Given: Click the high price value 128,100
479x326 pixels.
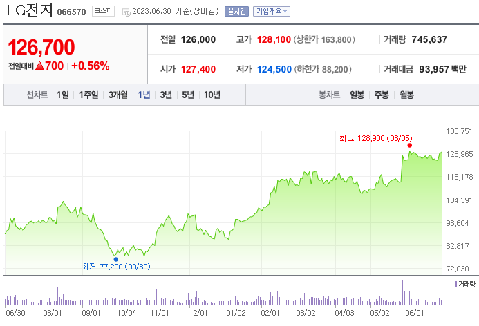Looking at the screenshot, I should click(274, 39).
